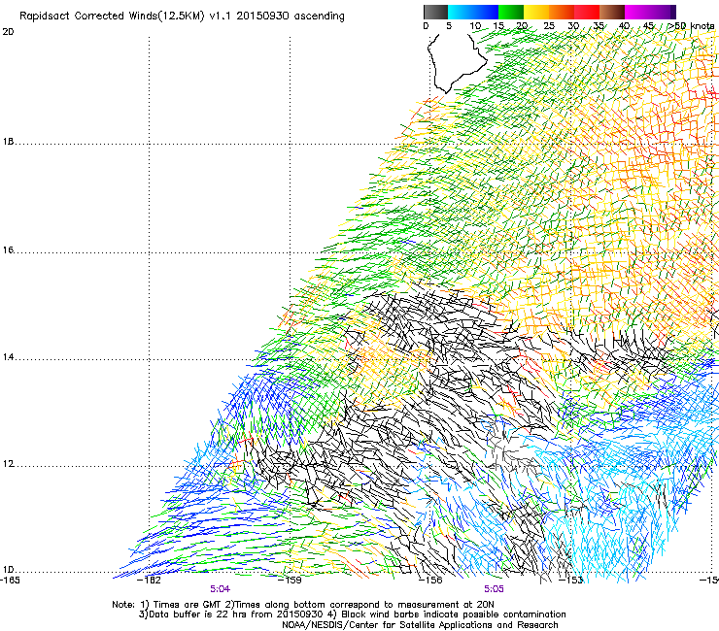This screenshot has width=719, height=631.
Task: Click the green 15-20 knots color swatch
Action: click(511, 12)
